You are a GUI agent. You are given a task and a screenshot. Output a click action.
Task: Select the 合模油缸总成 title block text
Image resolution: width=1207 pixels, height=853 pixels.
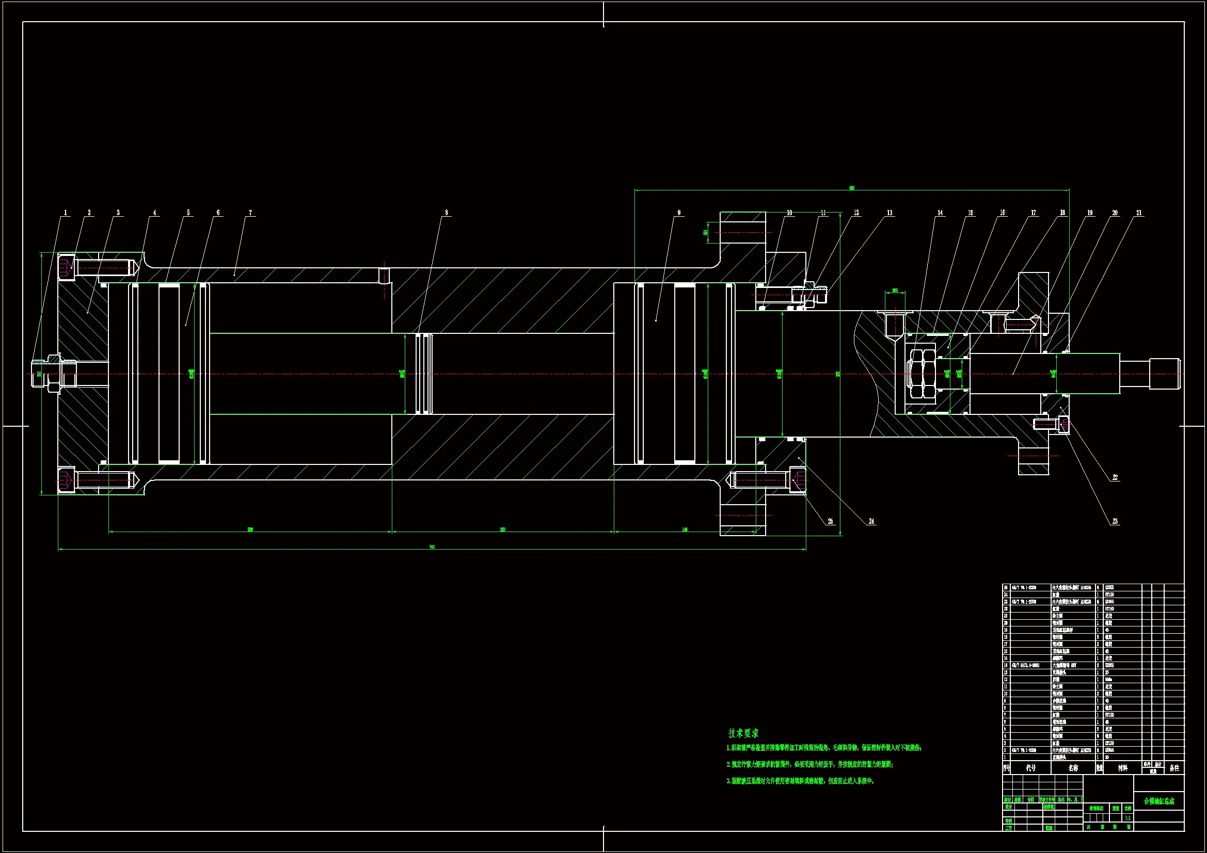point(1158,801)
